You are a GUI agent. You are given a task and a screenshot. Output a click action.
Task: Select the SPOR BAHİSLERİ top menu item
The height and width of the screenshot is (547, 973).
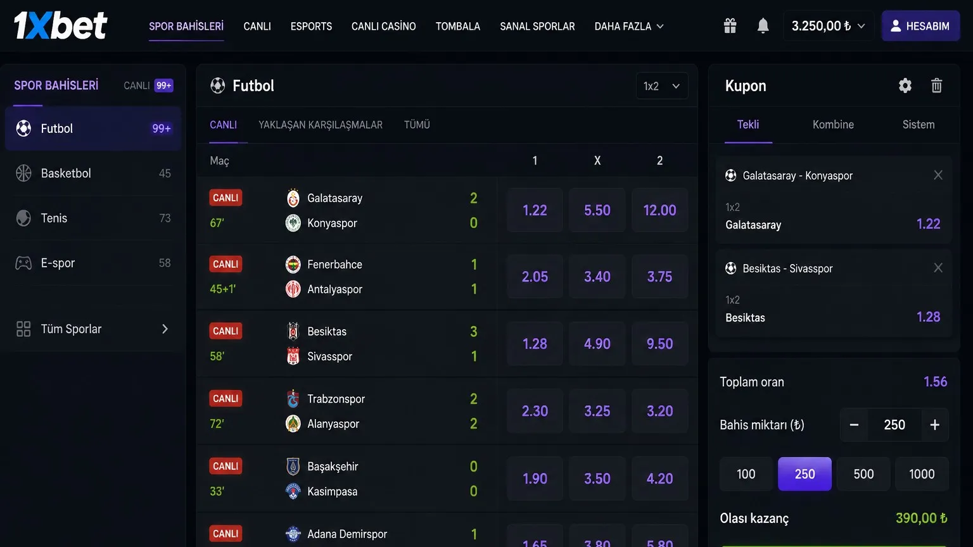(186, 26)
